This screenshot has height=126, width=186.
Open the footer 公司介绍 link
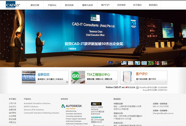(x=13, y=103)
